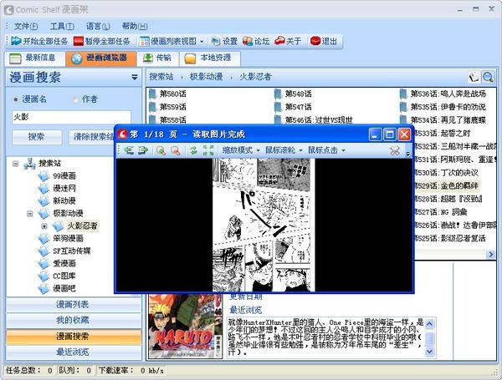The height and width of the screenshot is (380, 502).
Task: Zoom out on the comic page
Action: [176, 150]
